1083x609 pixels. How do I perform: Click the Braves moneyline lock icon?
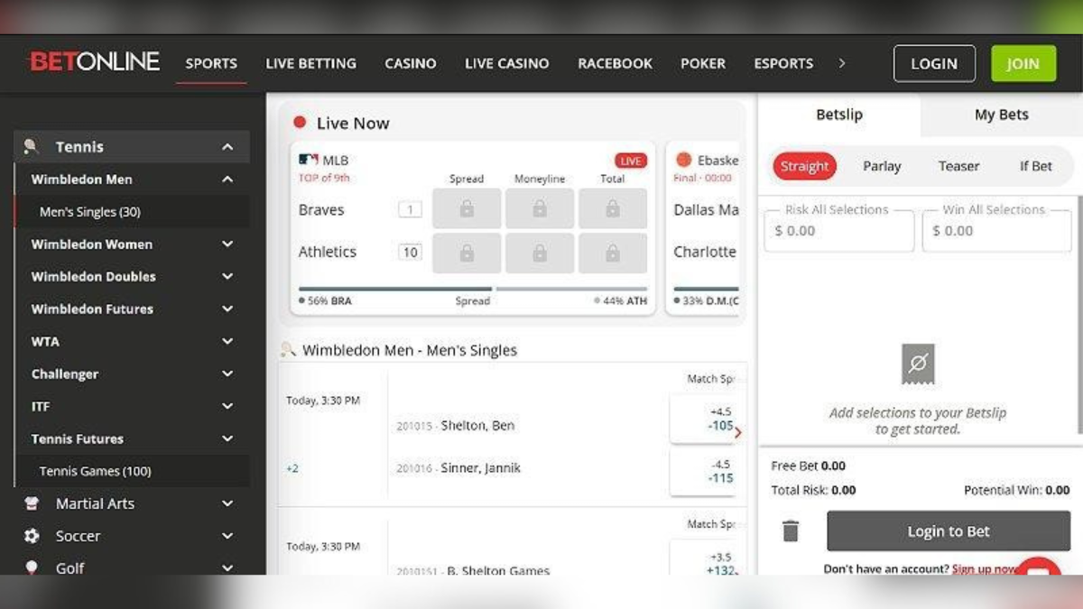coord(540,209)
